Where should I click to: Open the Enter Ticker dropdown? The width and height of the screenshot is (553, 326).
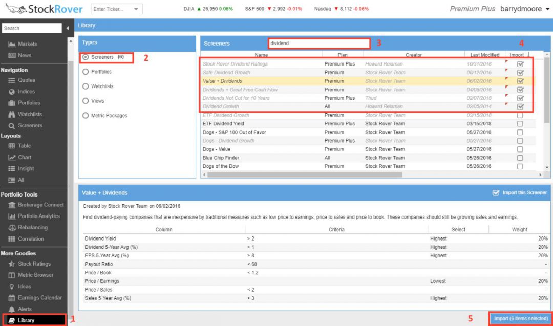[135, 9]
